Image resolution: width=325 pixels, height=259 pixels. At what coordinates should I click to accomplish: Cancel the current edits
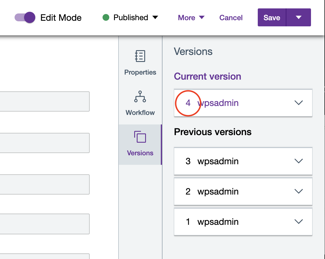click(x=231, y=18)
